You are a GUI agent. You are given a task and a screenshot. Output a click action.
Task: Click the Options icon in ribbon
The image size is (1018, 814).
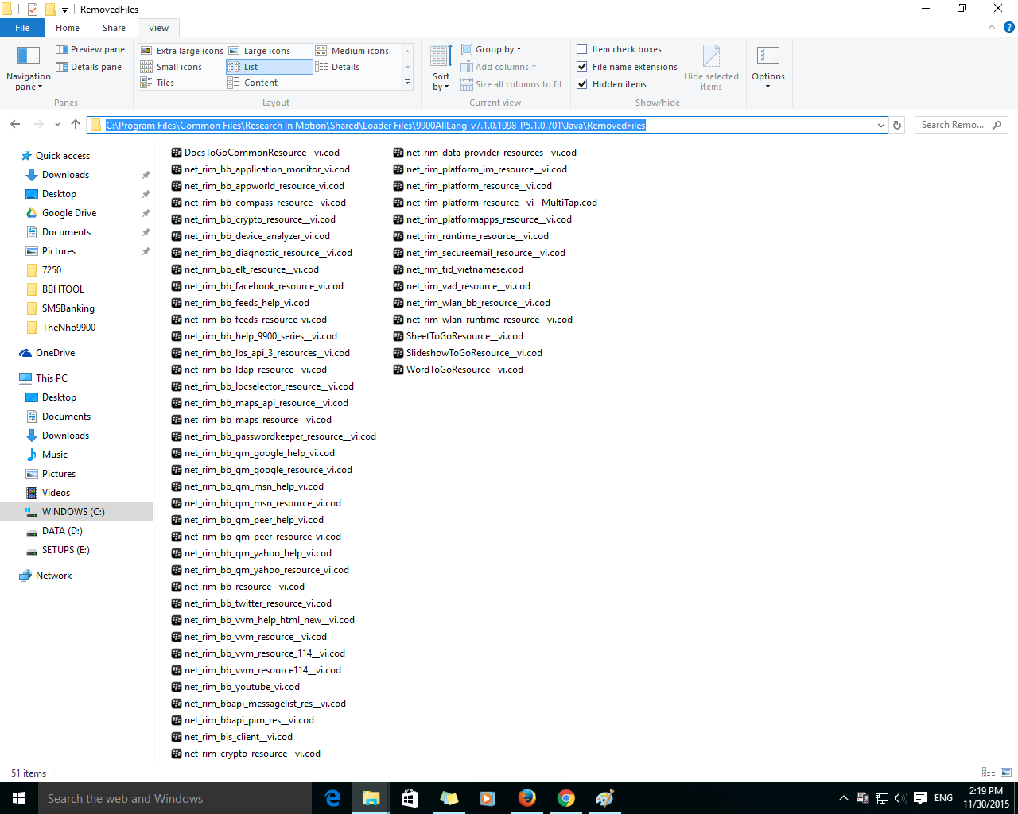pos(767,56)
